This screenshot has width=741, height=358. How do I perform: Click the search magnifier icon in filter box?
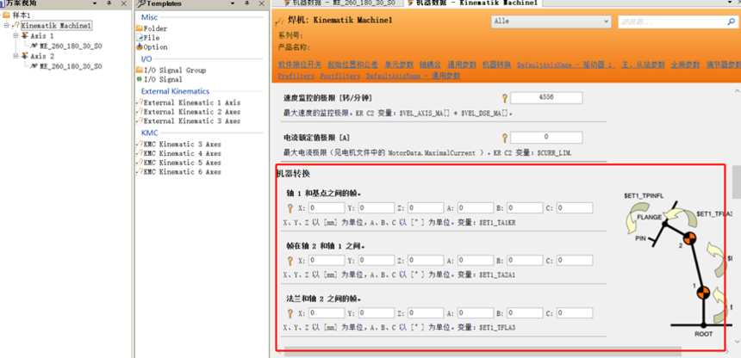[x=731, y=22]
